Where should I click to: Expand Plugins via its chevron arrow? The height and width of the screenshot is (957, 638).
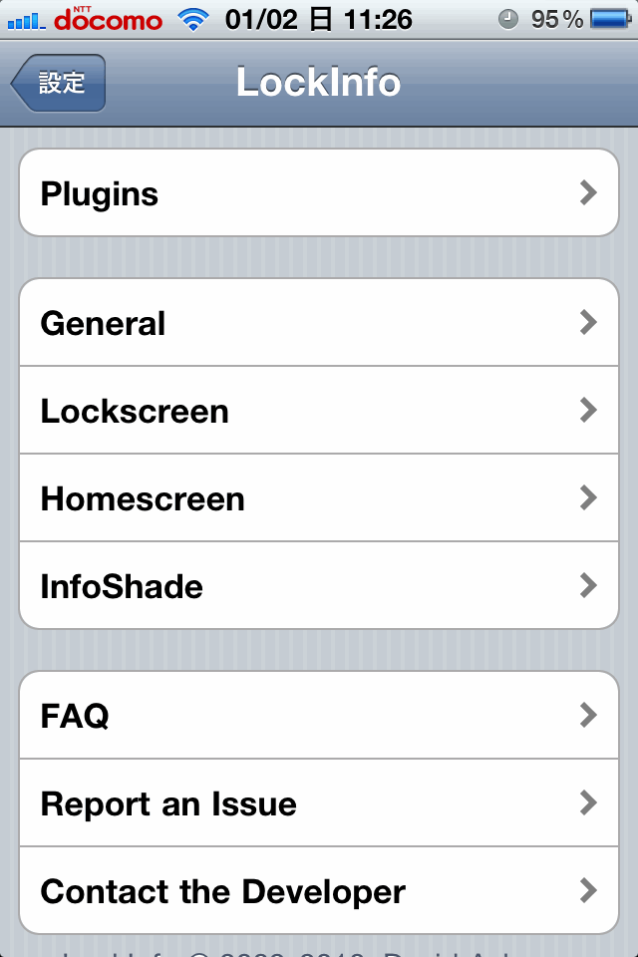pyautogui.click(x=588, y=192)
